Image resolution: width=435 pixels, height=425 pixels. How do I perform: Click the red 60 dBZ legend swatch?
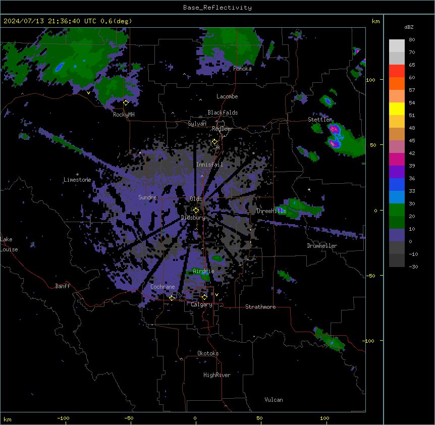397,71
